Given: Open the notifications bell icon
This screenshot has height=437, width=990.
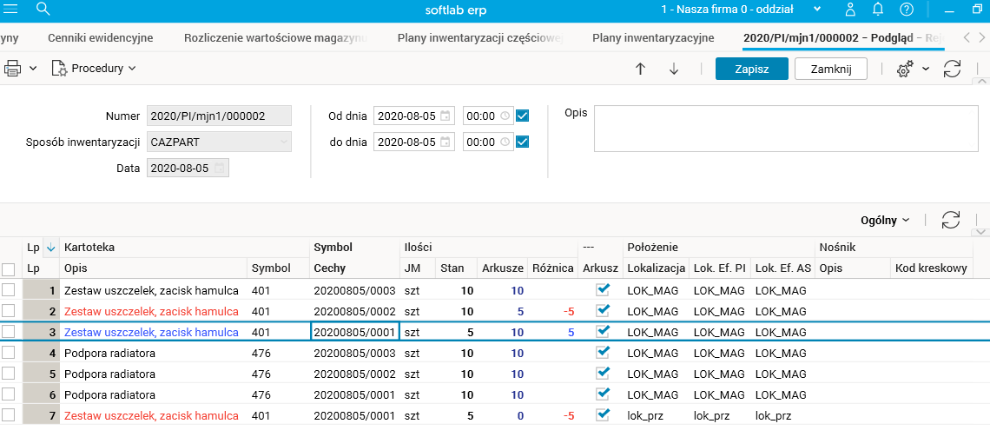Looking at the screenshot, I should (878, 9).
